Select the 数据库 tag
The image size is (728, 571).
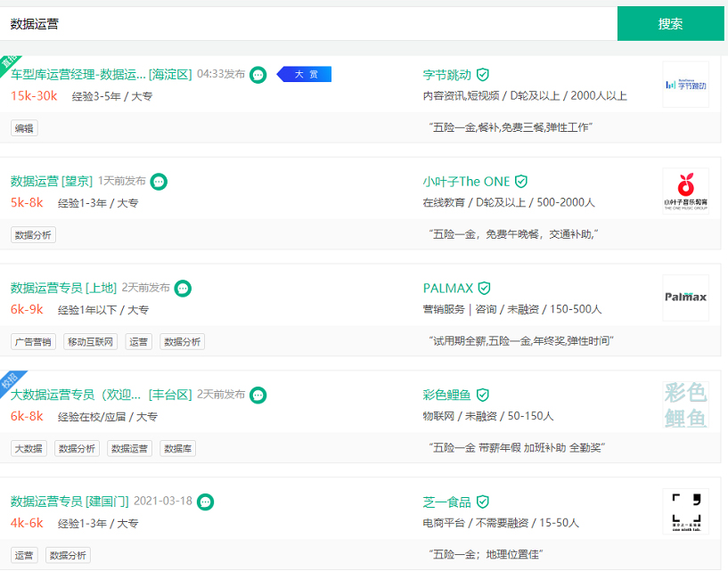(x=178, y=449)
